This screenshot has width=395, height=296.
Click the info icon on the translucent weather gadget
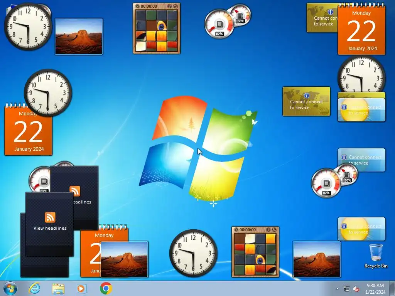tap(344, 157)
